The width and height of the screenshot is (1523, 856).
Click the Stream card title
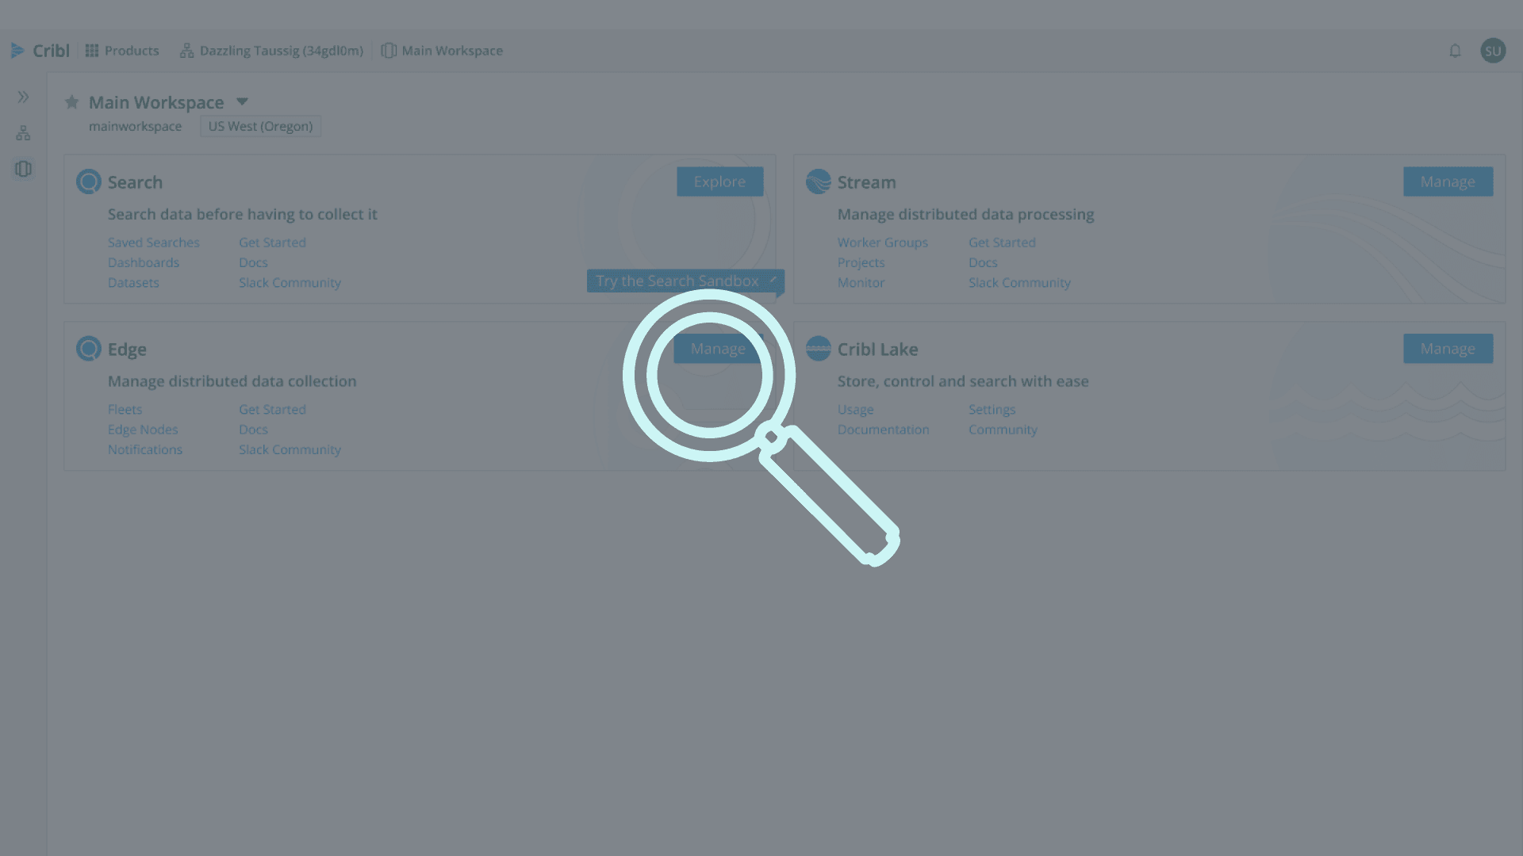[x=866, y=182]
